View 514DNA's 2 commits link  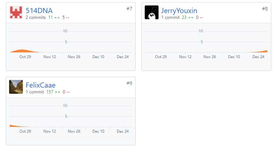36,17
